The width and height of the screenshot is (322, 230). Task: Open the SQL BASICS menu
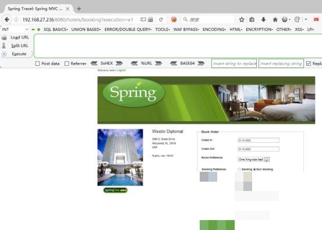pos(56,29)
